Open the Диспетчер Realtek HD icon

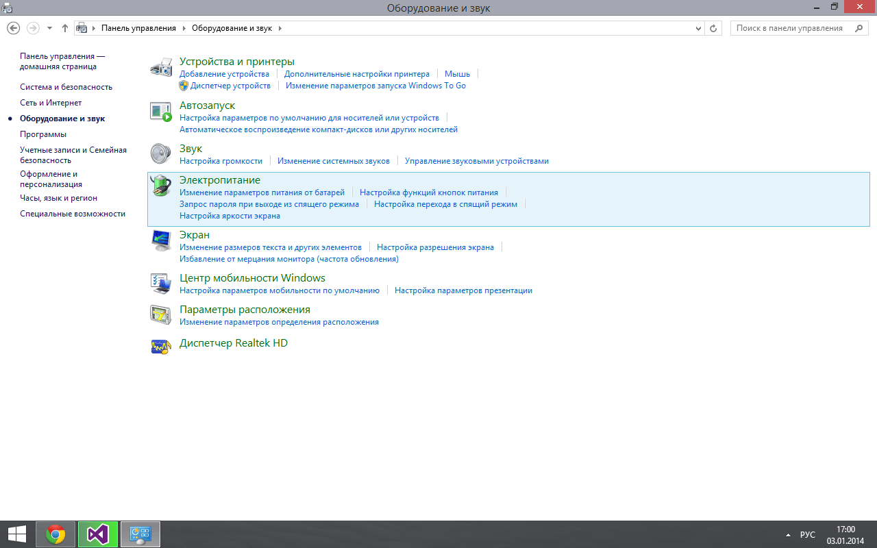click(x=160, y=346)
